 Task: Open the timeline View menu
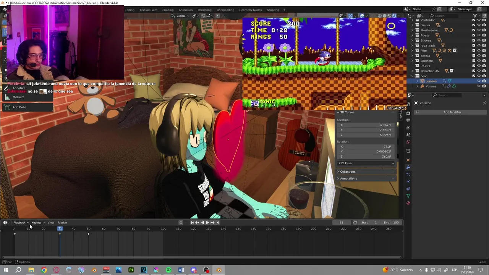pos(51,222)
